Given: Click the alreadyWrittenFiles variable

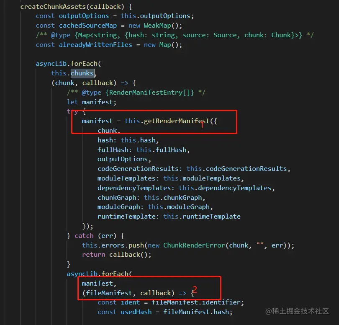Looking at the screenshot, I should pos(95,45).
